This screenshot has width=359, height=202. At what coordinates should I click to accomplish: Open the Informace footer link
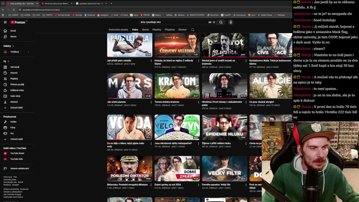pos(8,177)
